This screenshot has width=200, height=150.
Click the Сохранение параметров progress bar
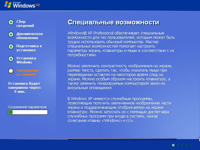28,112
